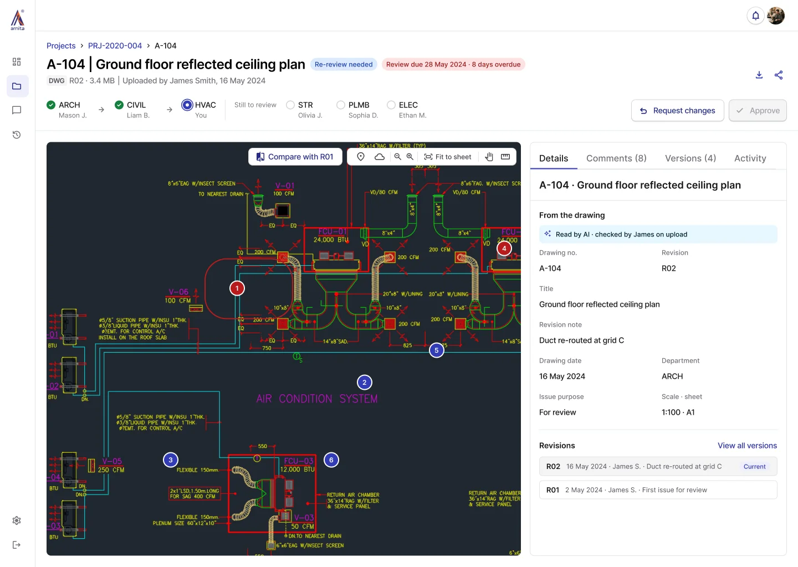Click the Approve button
The width and height of the screenshot is (798, 567).
pyautogui.click(x=758, y=111)
